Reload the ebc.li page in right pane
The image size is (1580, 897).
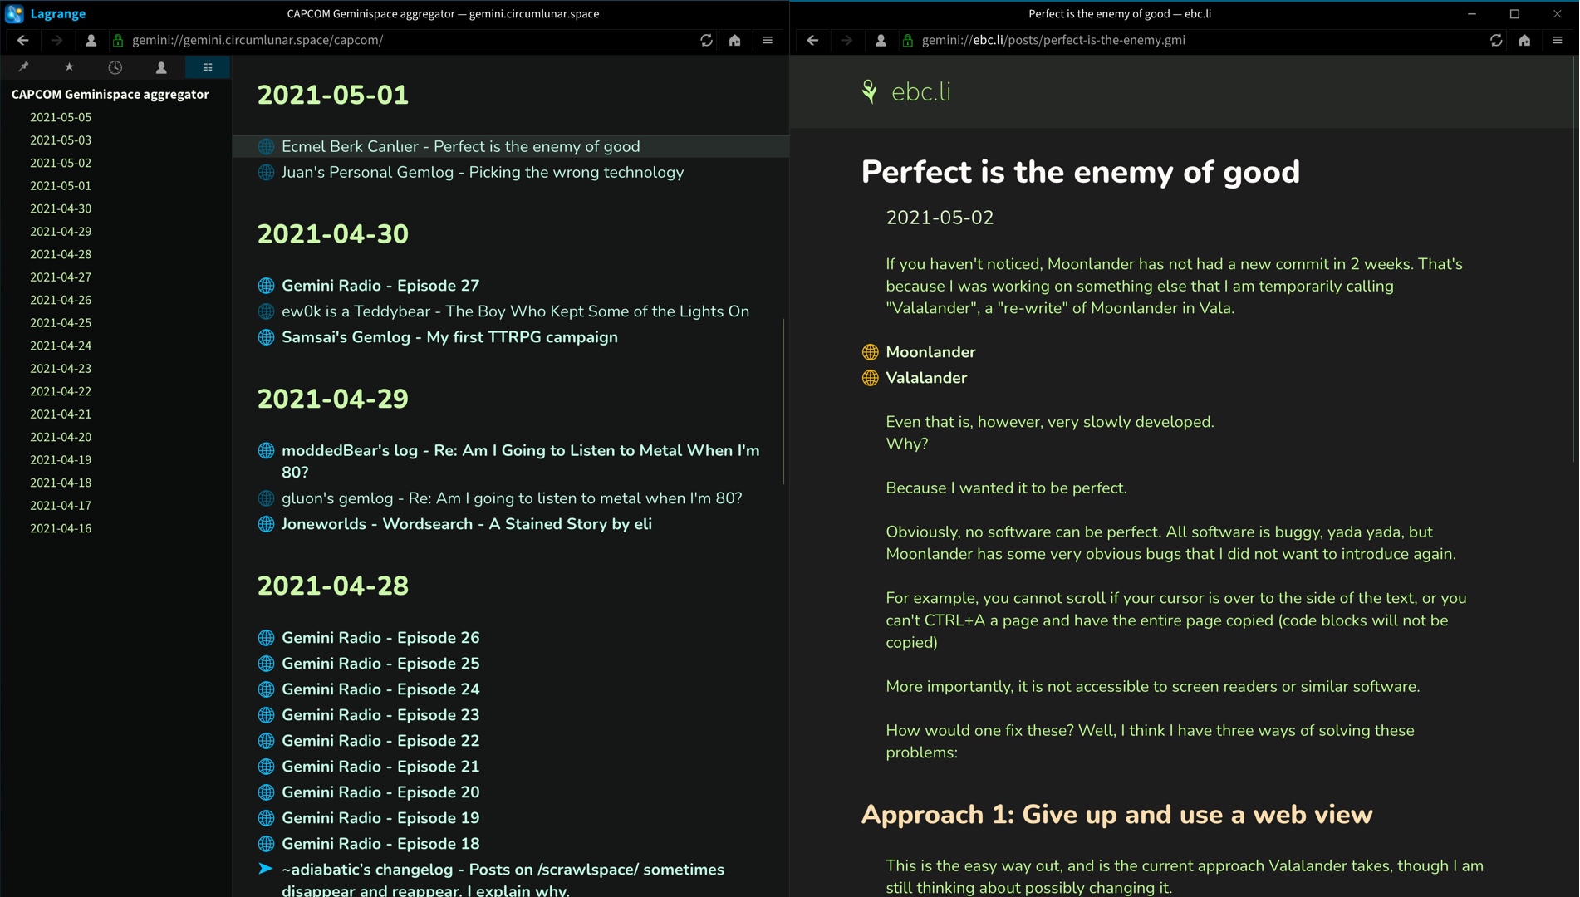[1496, 40]
